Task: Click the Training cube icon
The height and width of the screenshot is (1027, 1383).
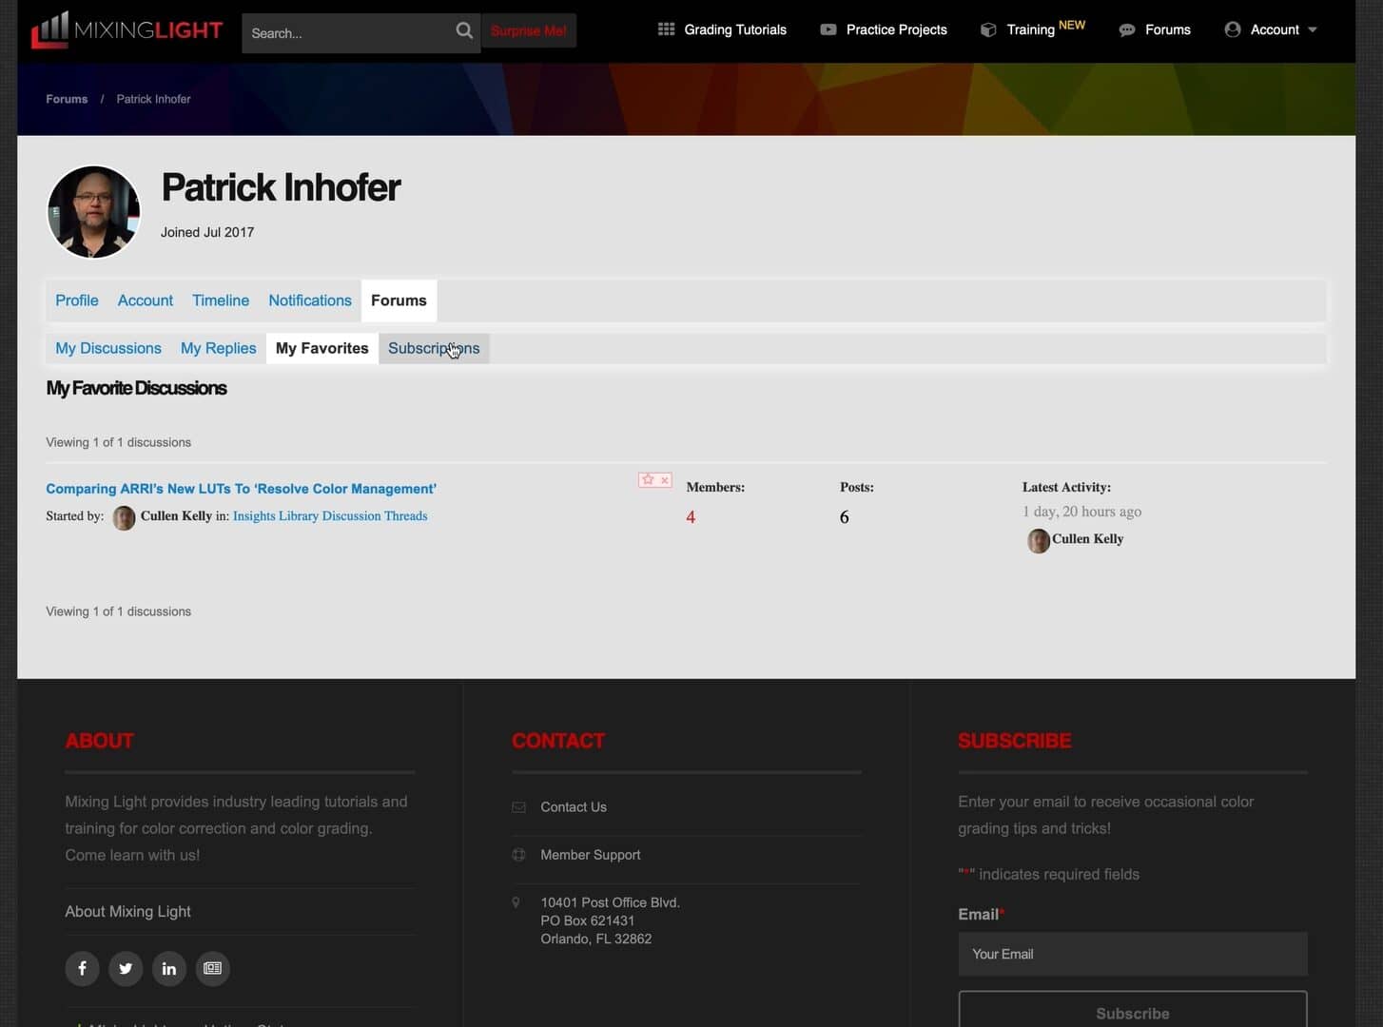Action: 988,29
